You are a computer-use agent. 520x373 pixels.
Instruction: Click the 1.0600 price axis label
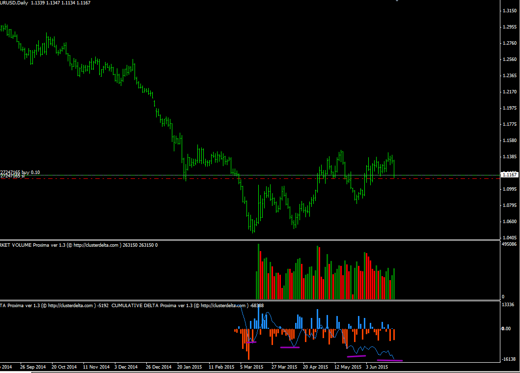(x=510, y=221)
